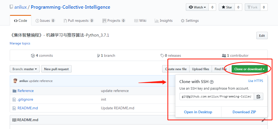Click the anliux avatar in commit row

tap(15, 81)
